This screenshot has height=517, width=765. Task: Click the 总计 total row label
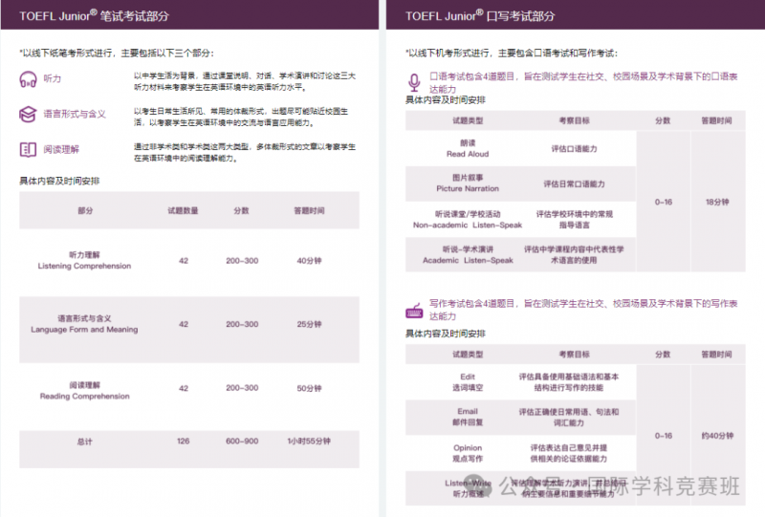(84, 442)
